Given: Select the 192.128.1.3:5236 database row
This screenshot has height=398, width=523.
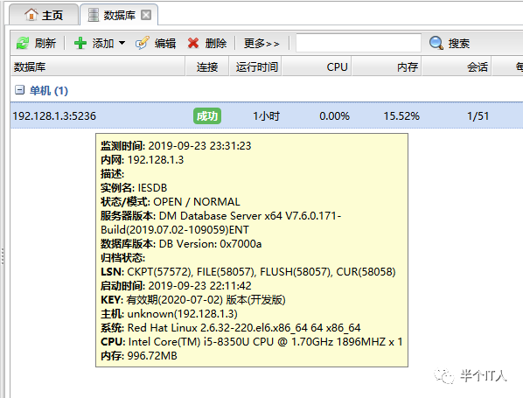Looking at the screenshot, I should point(267,115).
